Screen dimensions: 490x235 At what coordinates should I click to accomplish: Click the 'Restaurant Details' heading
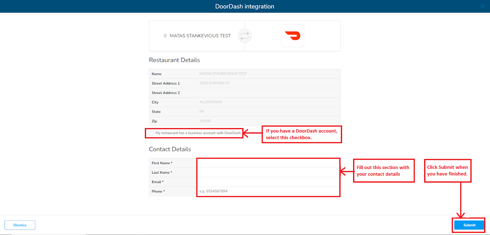174,60
